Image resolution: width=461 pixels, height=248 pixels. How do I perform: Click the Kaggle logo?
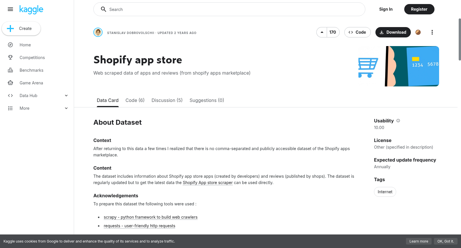(31, 10)
